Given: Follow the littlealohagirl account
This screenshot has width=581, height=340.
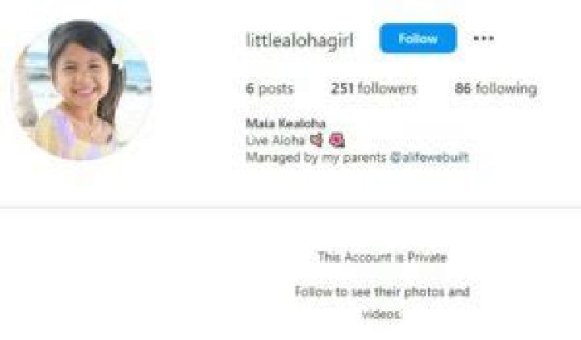Looking at the screenshot, I should (418, 39).
